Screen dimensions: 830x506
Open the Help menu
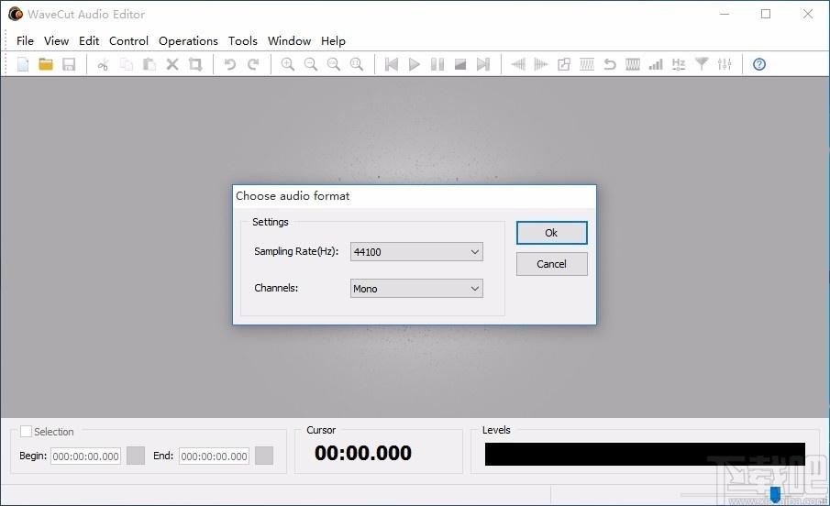click(333, 40)
